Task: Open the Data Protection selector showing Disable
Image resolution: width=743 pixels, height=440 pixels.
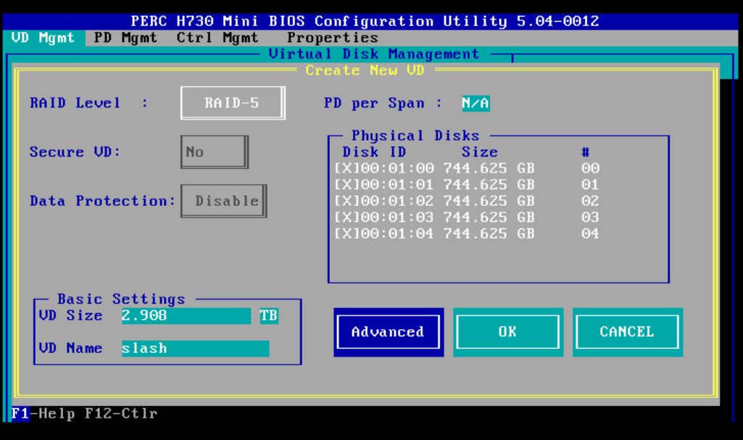Action: tap(224, 201)
